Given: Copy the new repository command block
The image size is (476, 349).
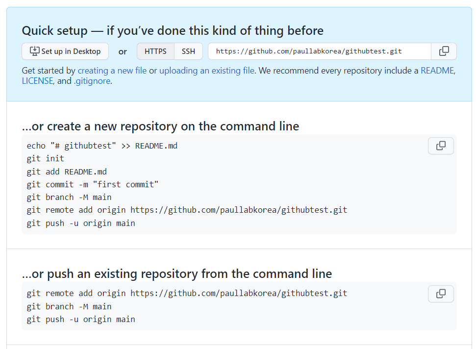Looking at the screenshot, I should coord(441,146).
